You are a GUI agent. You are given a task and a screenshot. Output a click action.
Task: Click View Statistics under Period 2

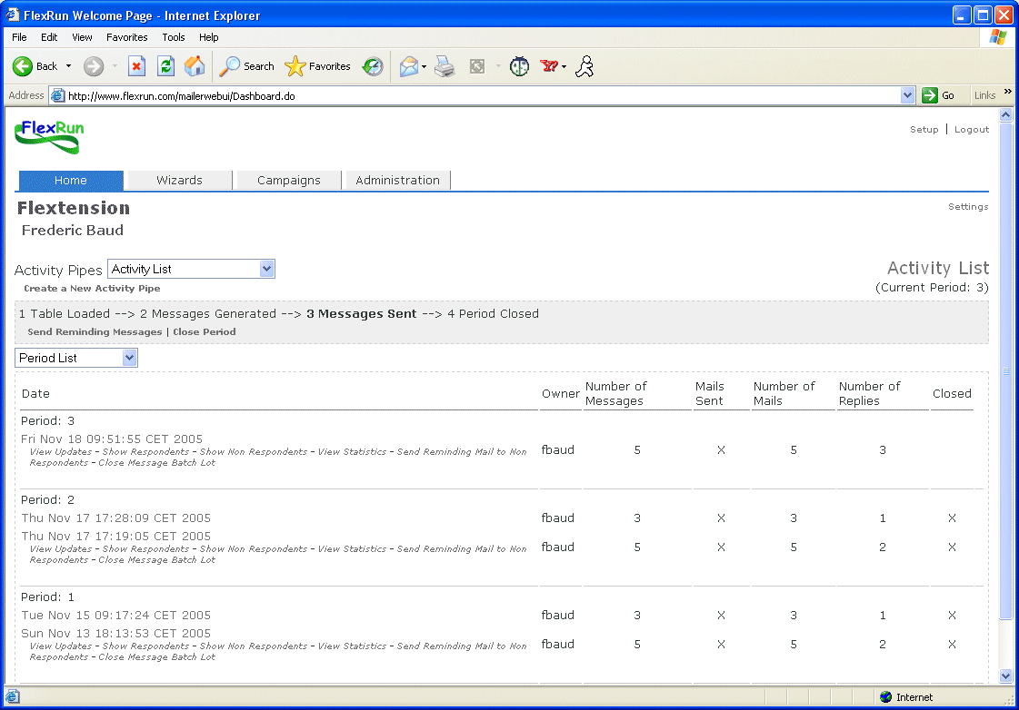point(352,549)
